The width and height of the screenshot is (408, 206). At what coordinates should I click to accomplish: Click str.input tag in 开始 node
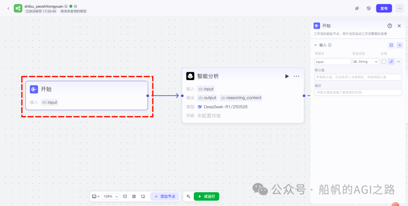coord(49,102)
